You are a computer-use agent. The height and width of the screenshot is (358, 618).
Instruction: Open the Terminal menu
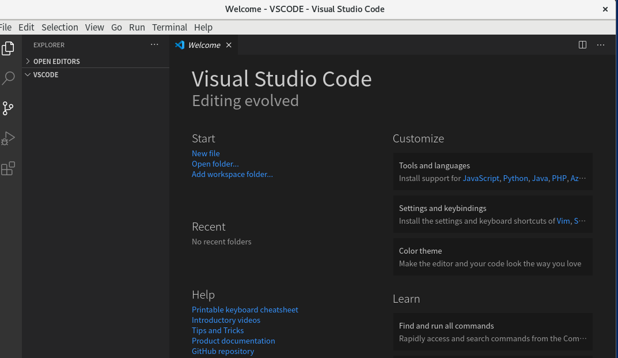click(169, 27)
